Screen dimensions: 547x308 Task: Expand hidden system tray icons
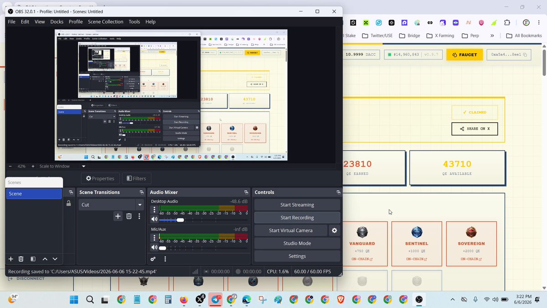[452, 299]
